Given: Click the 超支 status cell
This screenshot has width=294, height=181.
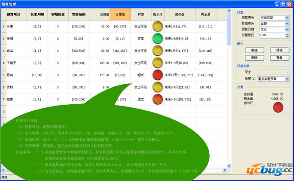Looking at the screenshot, I should 141,75.
